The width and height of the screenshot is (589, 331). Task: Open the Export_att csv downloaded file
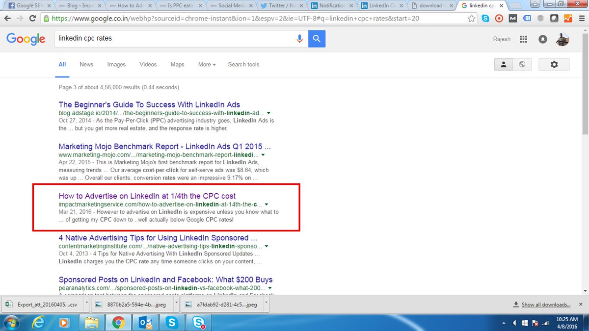(42, 304)
